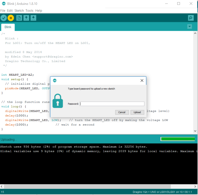Click the 'Sketch uses 936 bytes' console line
Screen dimensions: 198x195
(x=74, y=147)
